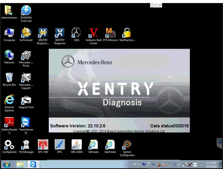Click the on-screen keyboard tray icon
Image resolution: width=223 pixels, height=169 pixels.
[139, 164]
